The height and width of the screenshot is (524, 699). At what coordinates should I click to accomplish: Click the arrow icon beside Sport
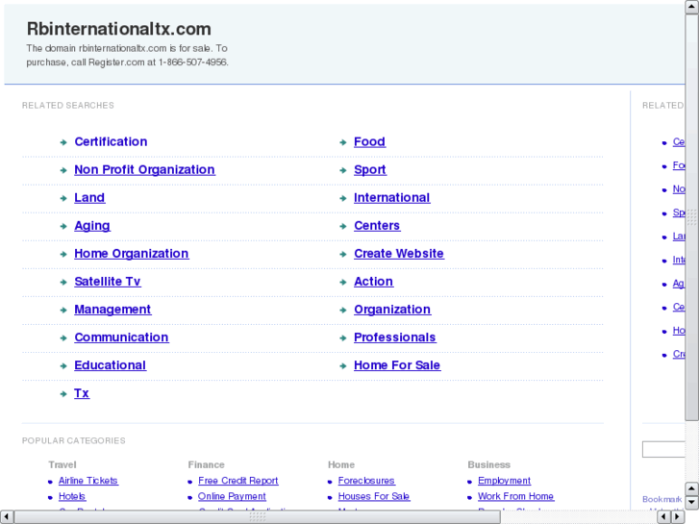click(x=343, y=170)
